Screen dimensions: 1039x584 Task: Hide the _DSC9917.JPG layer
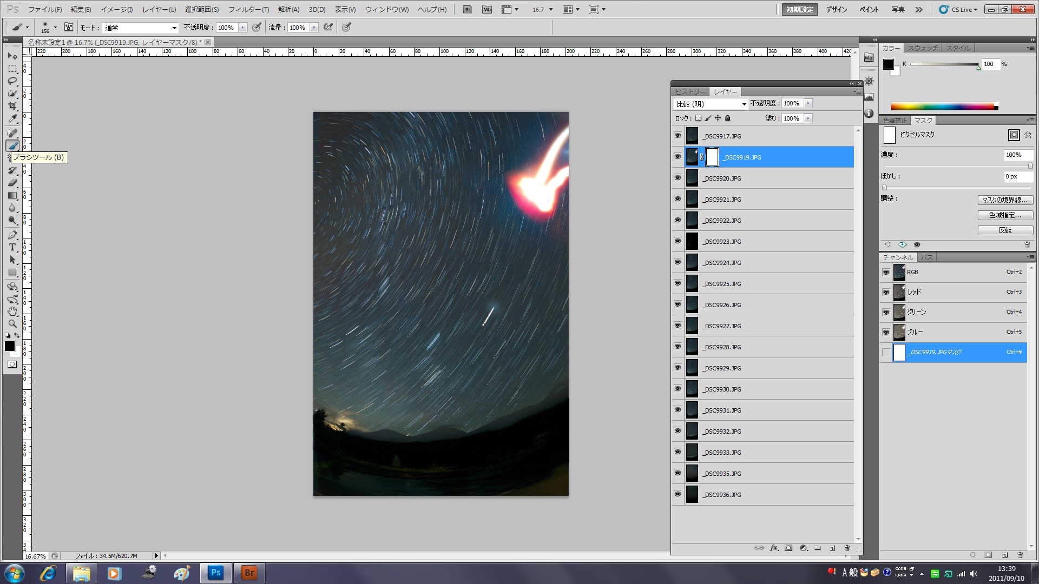coord(678,136)
